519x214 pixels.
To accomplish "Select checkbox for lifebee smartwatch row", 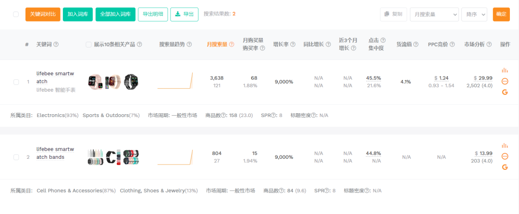I will click(16, 82).
